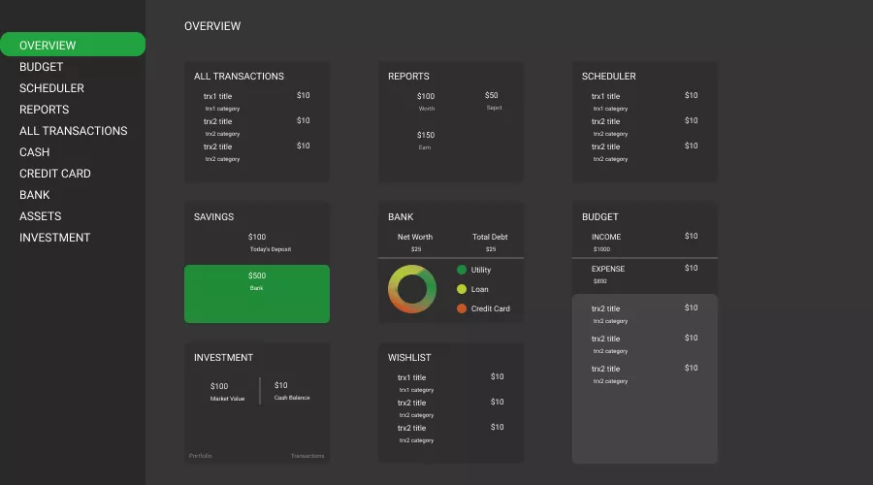Click the EXPENSE row in Budget card

click(608, 269)
